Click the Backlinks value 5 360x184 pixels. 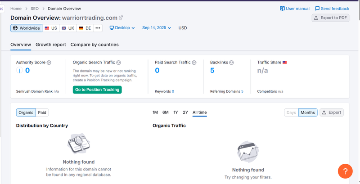(x=212, y=71)
